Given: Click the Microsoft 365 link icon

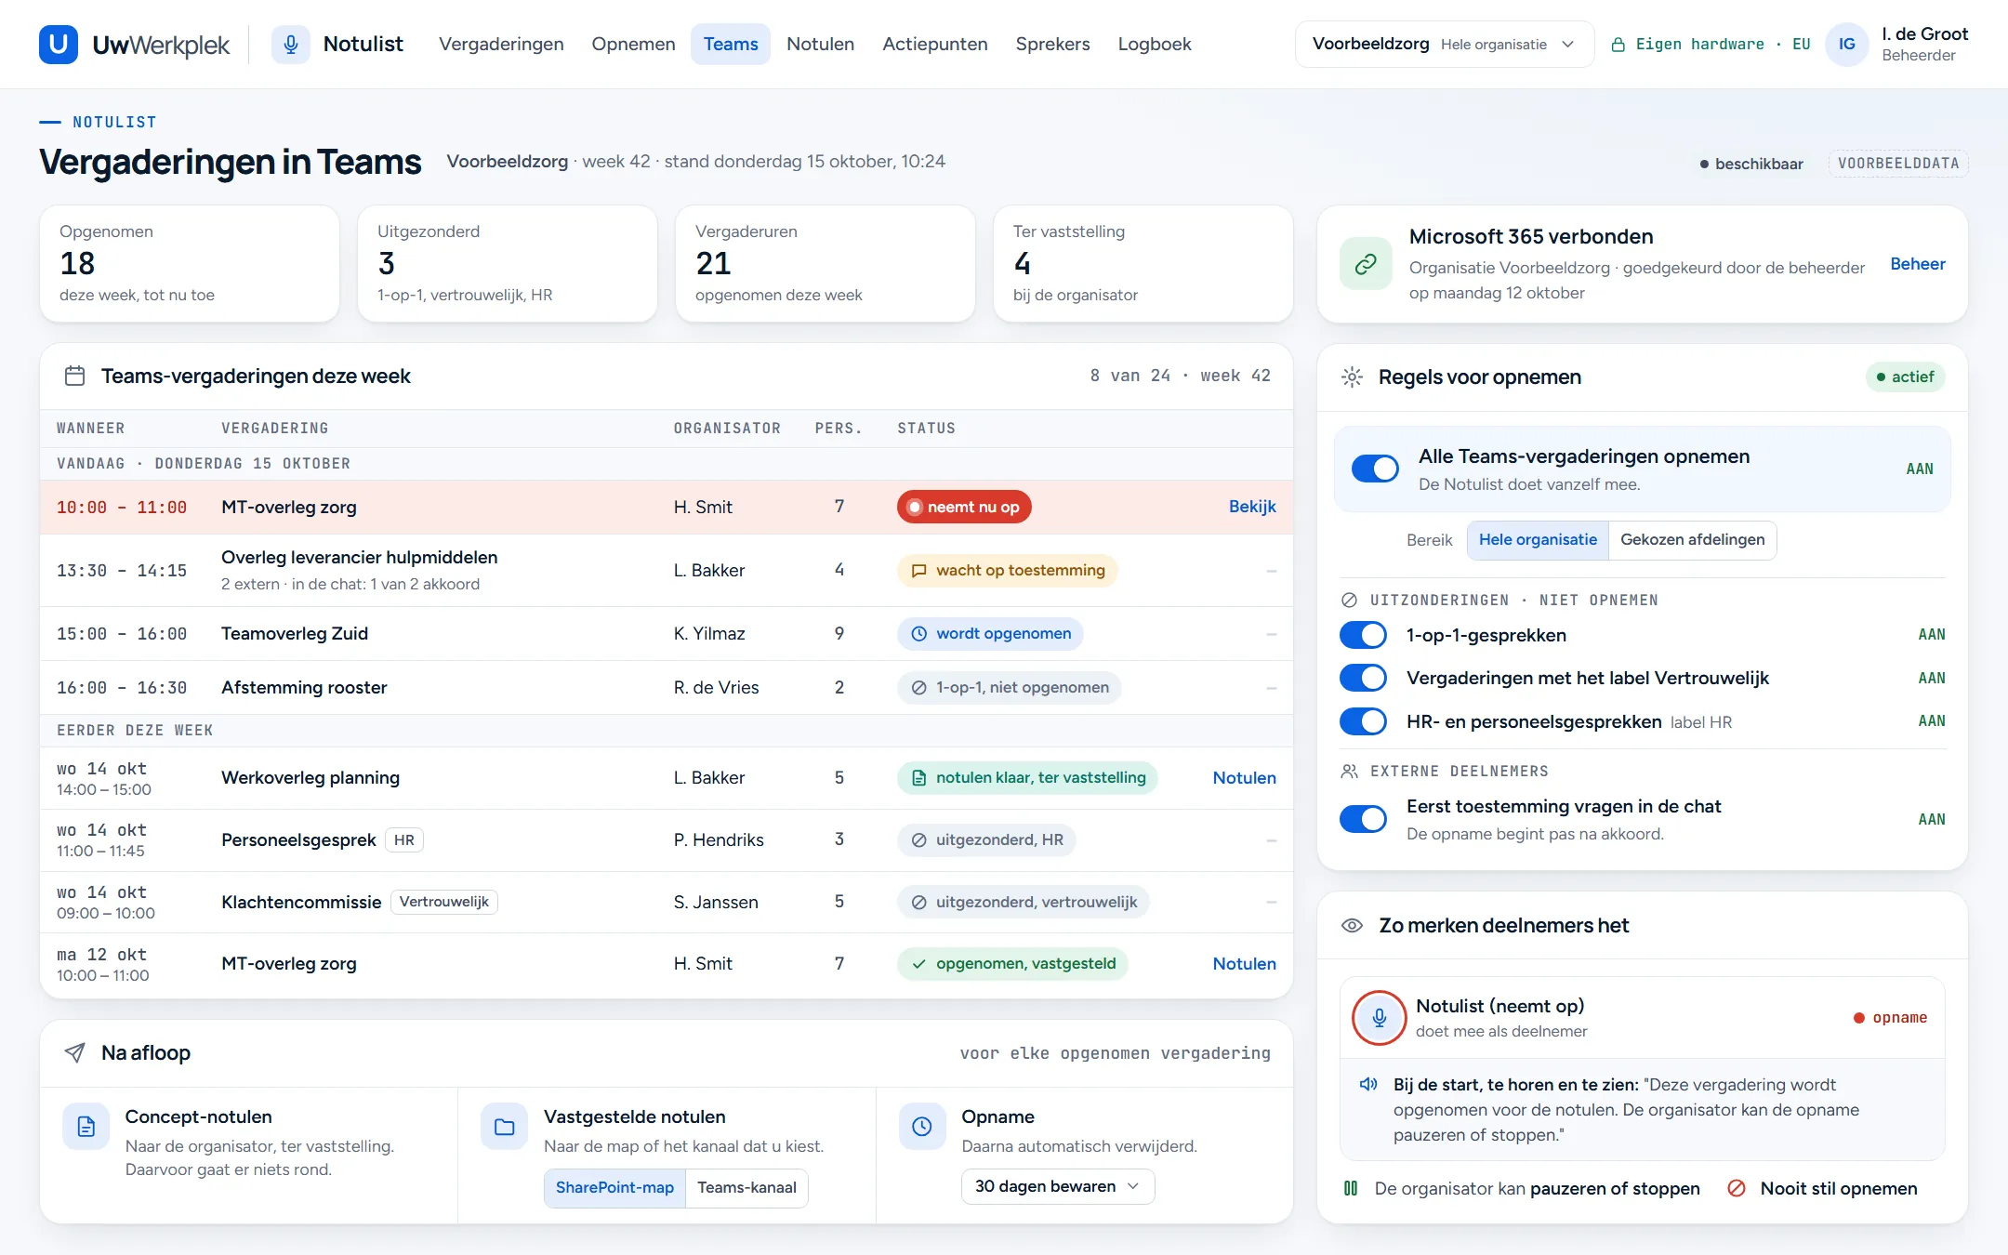Looking at the screenshot, I should coord(1366,264).
